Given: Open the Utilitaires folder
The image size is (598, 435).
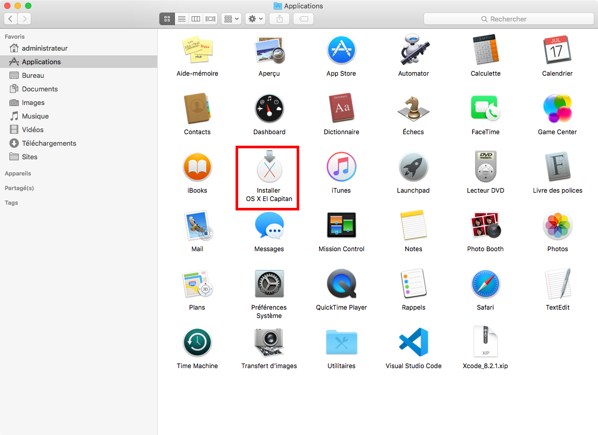Looking at the screenshot, I should point(341,343).
